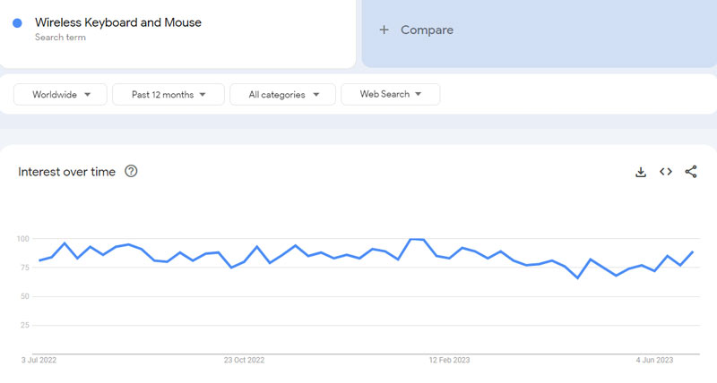Viewport: 717px width, 383px height.
Task: Download the Interest over time data as CSV
Action: coord(641,172)
